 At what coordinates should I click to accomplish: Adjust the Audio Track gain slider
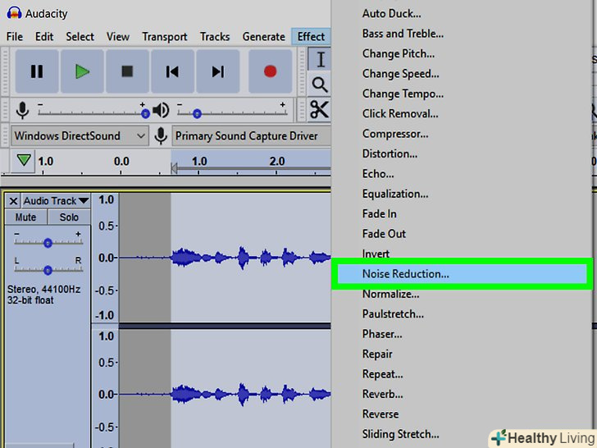(48, 243)
